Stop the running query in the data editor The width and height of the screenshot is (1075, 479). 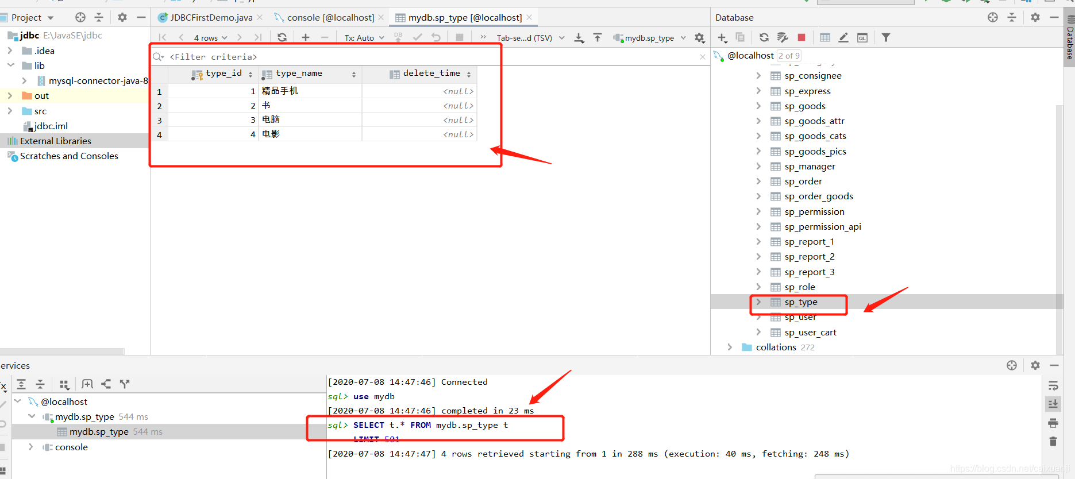[x=459, y=37]
